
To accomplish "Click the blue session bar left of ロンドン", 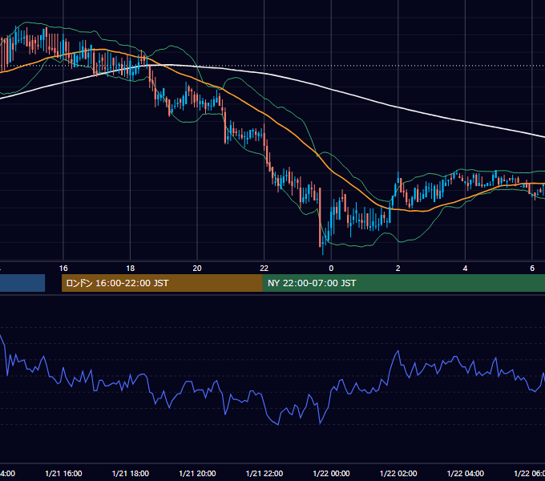I will point(22,283).
